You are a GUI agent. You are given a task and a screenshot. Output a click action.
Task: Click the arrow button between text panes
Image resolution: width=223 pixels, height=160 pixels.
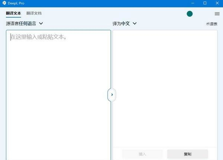coord(112,95)
